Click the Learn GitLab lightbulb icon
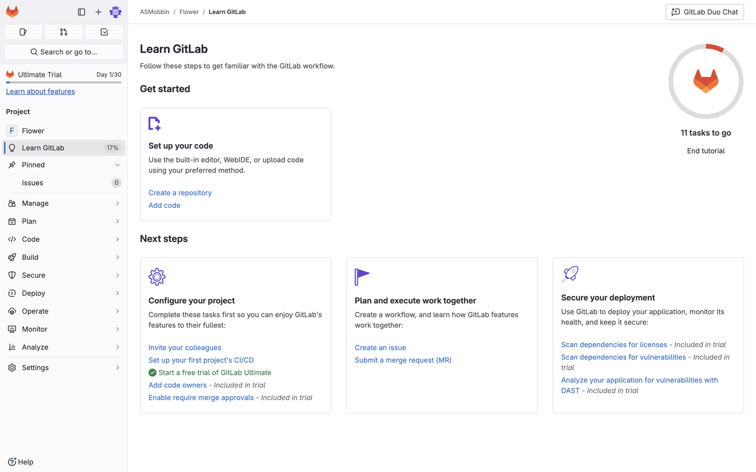 [12, 148]
